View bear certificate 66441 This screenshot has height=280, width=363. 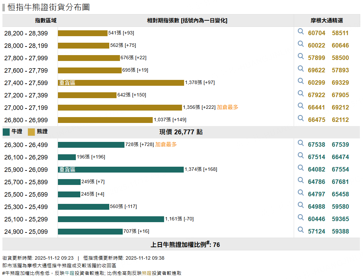click(x=316, y=107)
